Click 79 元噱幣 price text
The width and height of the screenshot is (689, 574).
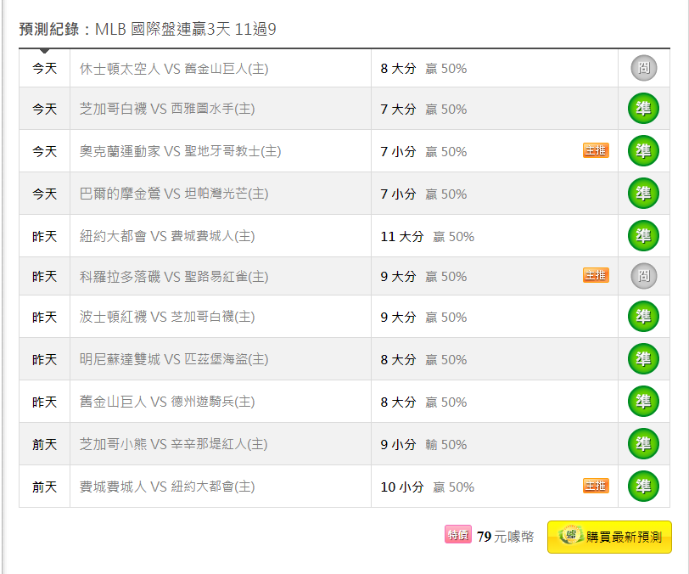click(506, 537)
